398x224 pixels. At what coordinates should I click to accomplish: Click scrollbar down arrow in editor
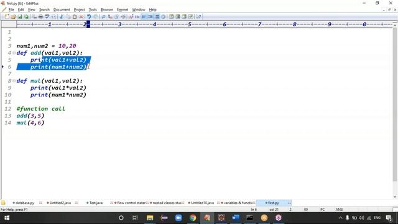(395, 197)
